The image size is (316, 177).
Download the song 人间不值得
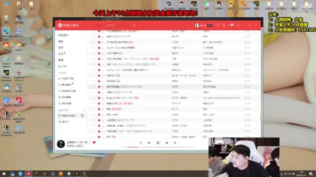point(103,53)
